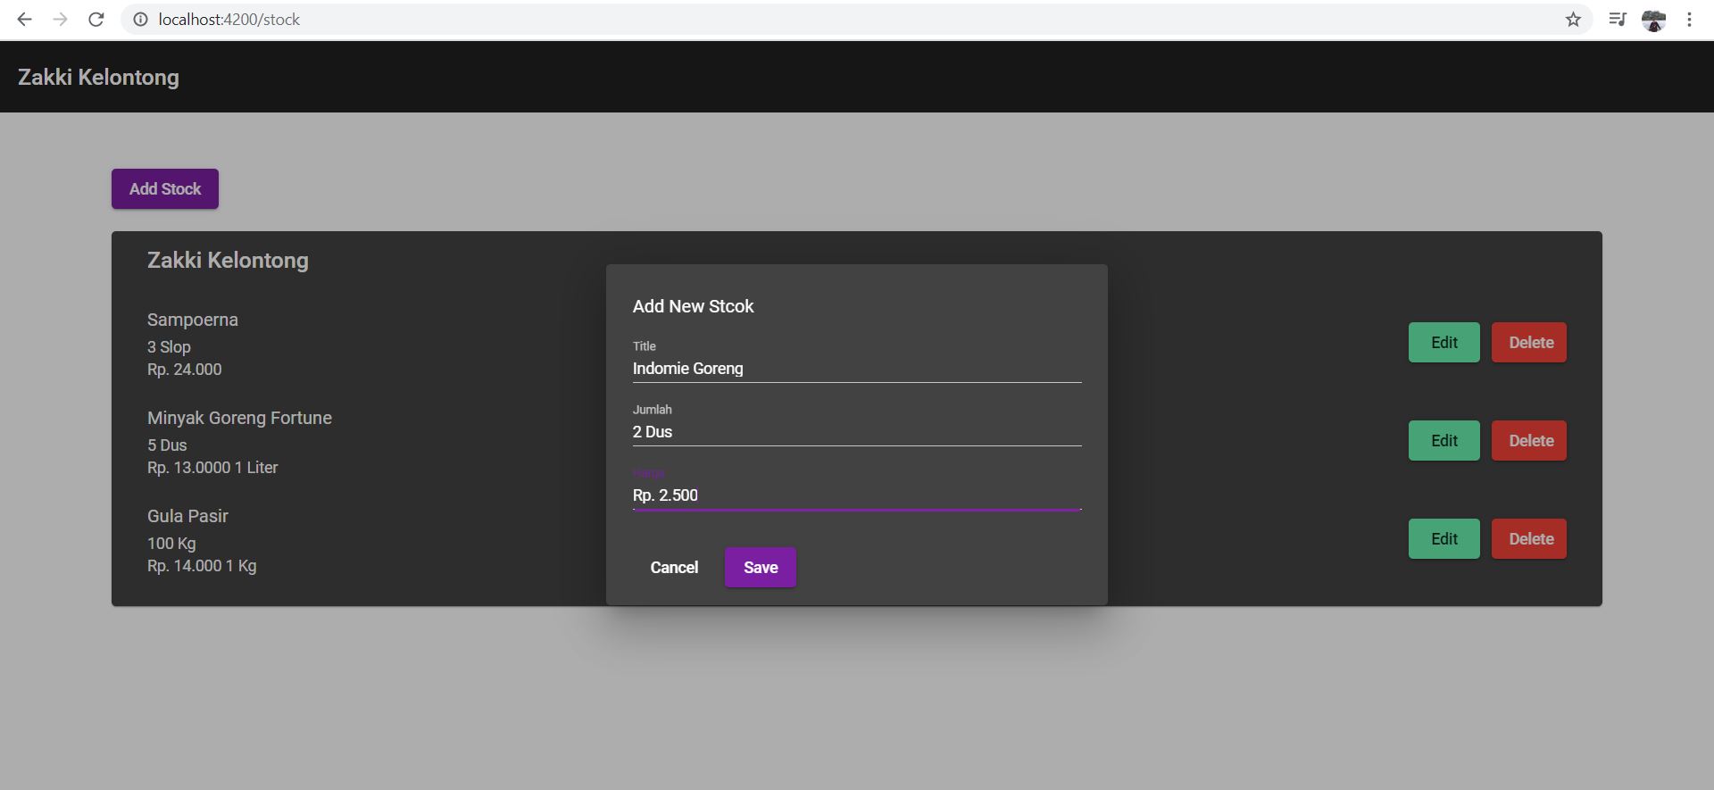1714x790 pixels.
Task: Click the 'Rp. 14.000 1 Kg' price text
Action: coord(202,565)
